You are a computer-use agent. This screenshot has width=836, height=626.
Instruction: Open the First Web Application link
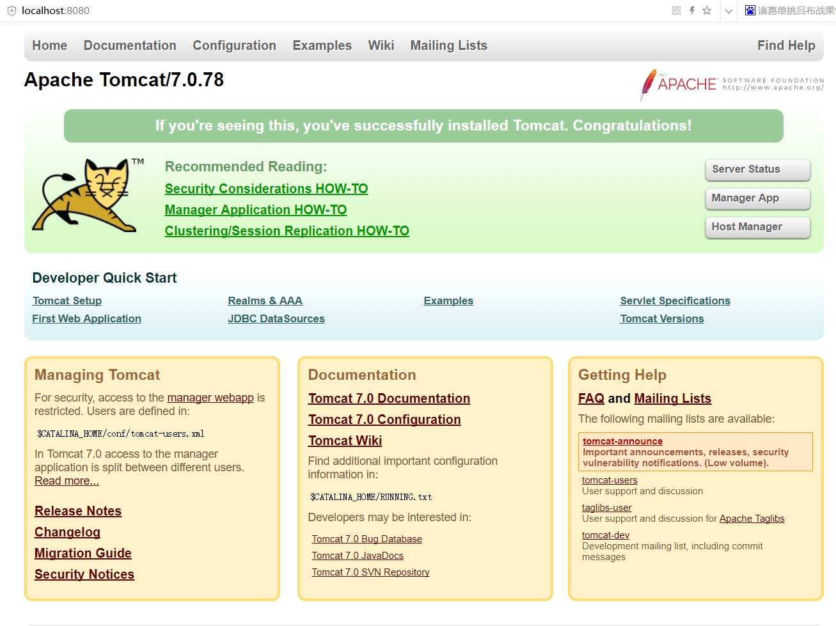pos(87,318)
